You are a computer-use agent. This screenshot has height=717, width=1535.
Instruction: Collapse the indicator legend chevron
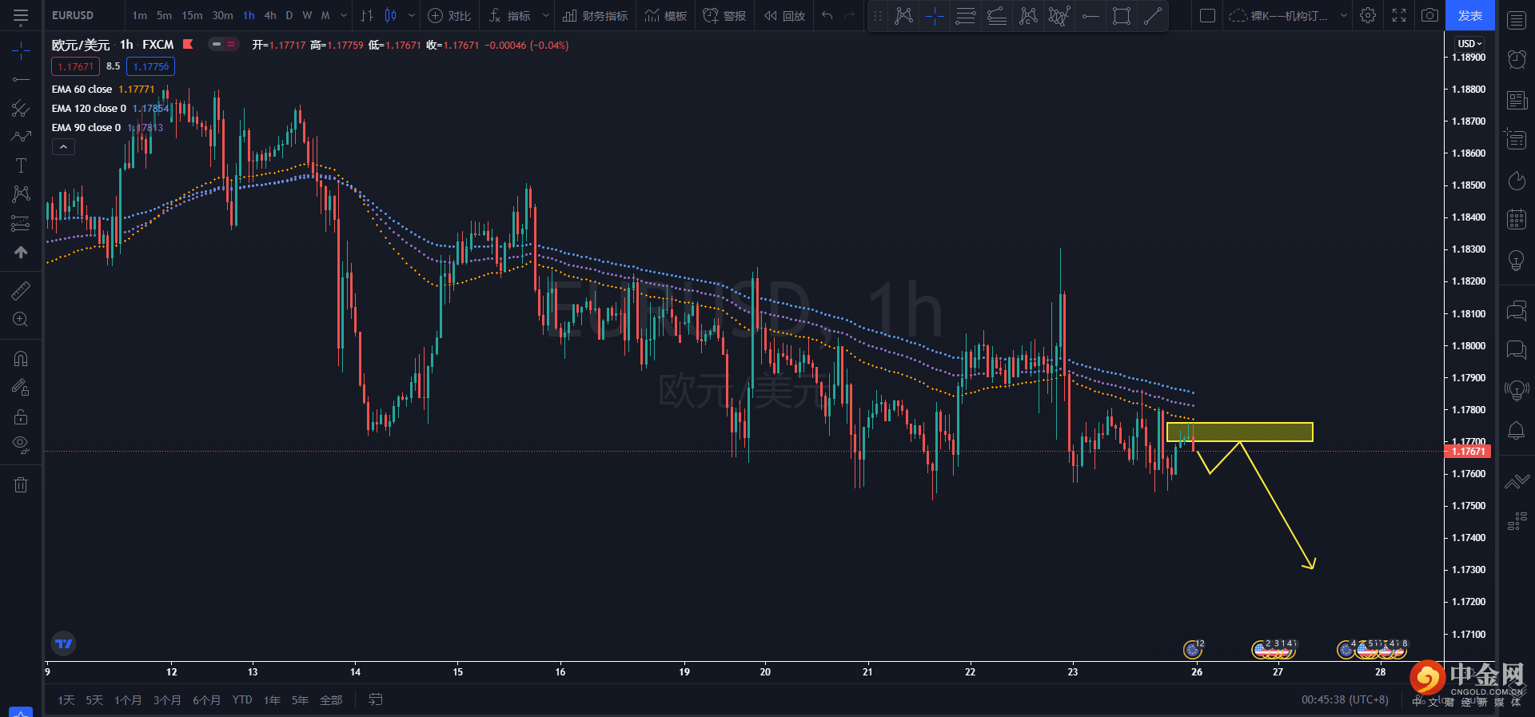click(x=63, y=146)
